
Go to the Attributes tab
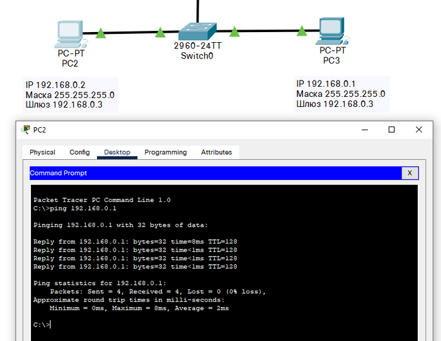tap(216, 152)
